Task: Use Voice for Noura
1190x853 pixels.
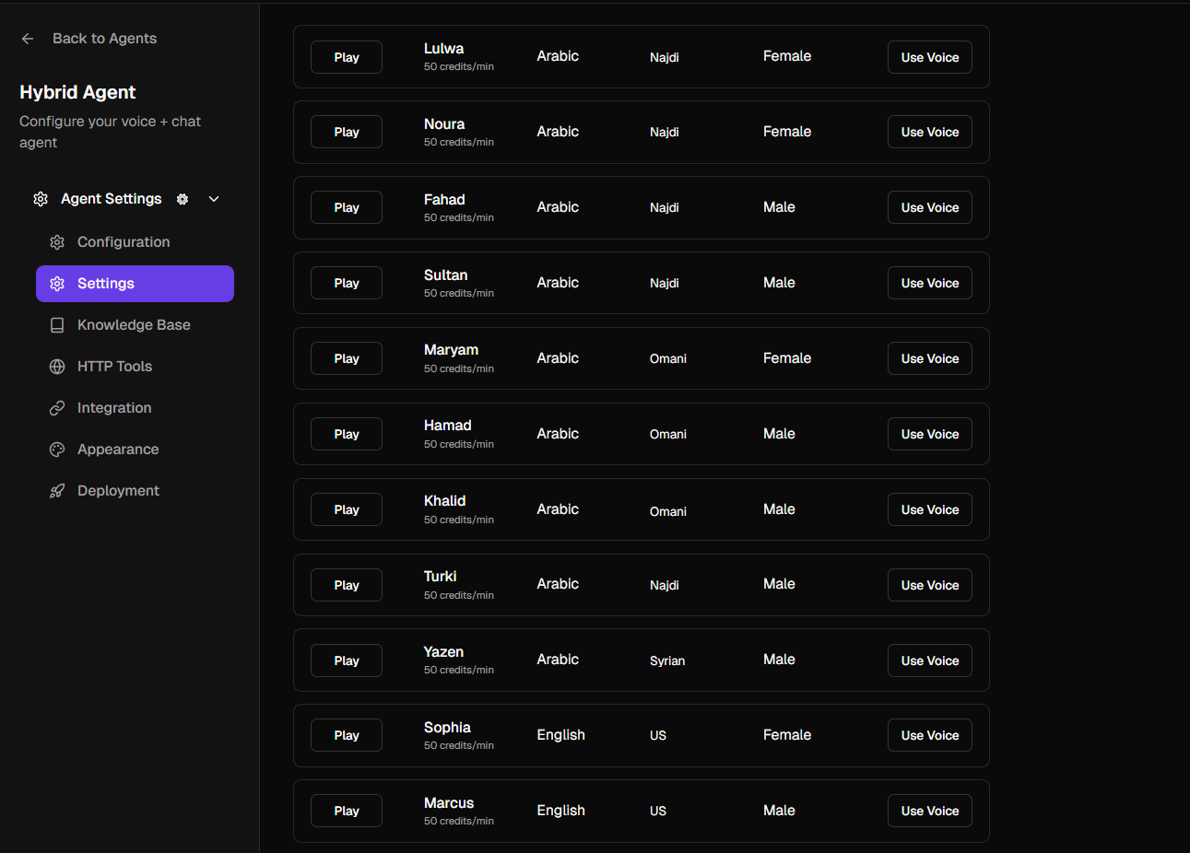Action: [x=929, y=132]
